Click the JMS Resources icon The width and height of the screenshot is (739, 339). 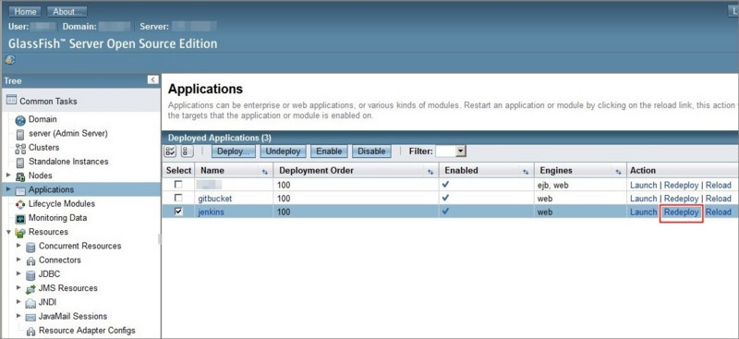tap(30, 289)
